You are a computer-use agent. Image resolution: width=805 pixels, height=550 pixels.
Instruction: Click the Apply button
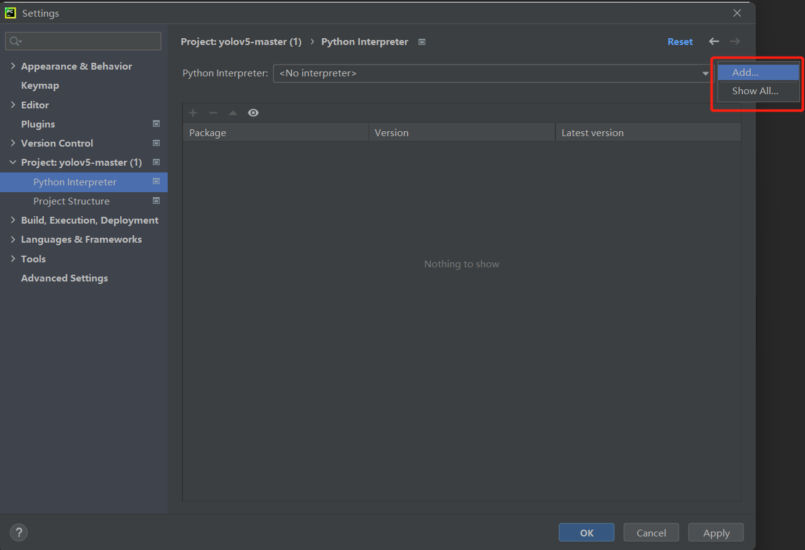point(716,533)
